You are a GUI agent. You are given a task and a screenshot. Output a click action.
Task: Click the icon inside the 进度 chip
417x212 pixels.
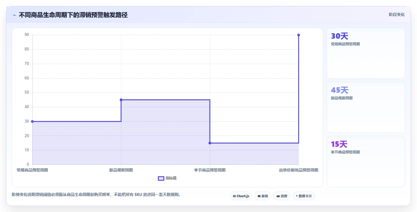tap(278, 196)
